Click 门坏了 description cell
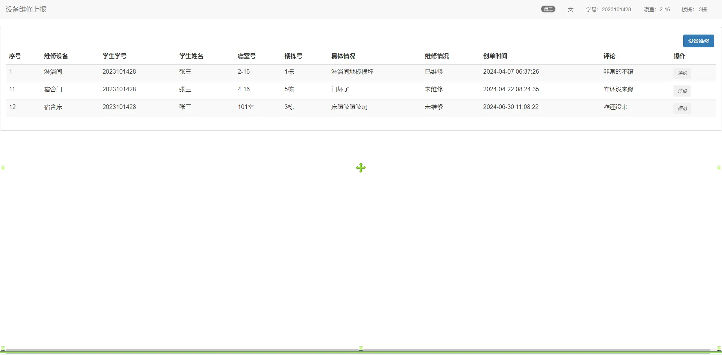The image size is (722, 355). point(340,89)
